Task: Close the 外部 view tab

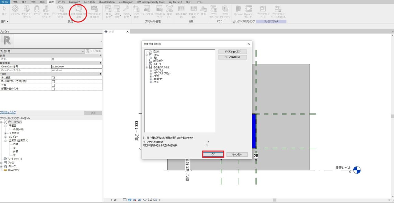Action: (128, 32)
